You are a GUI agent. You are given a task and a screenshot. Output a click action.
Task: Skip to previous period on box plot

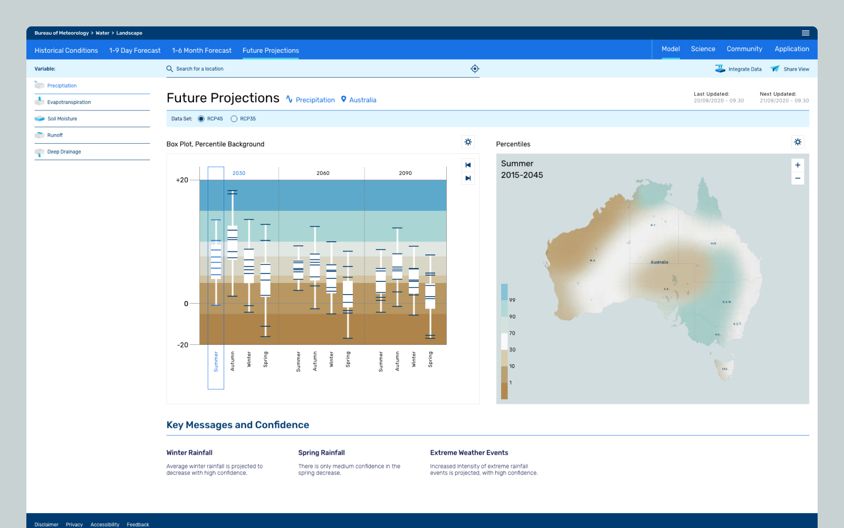[x=468, y=165]
